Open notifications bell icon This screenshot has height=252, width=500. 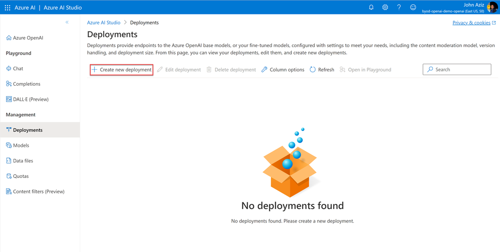(371, 8)
